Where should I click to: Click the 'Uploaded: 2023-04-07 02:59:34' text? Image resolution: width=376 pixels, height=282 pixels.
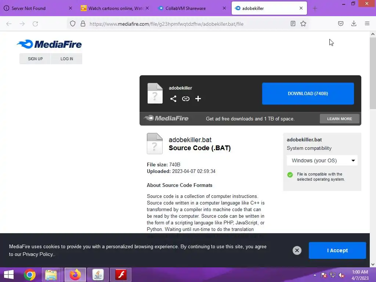(x=181, y=171)
